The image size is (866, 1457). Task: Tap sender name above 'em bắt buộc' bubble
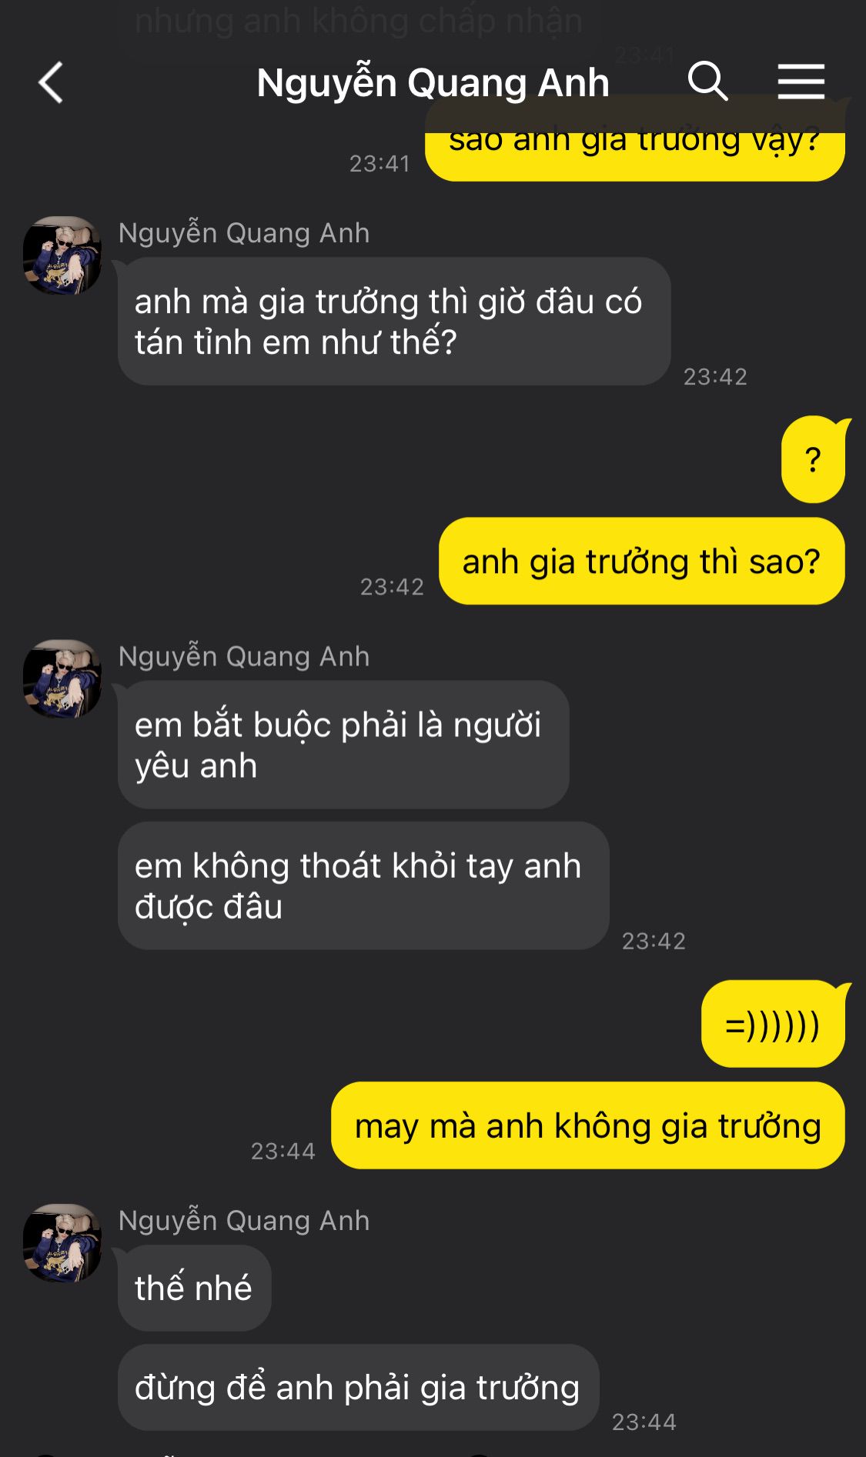point(244,656)
